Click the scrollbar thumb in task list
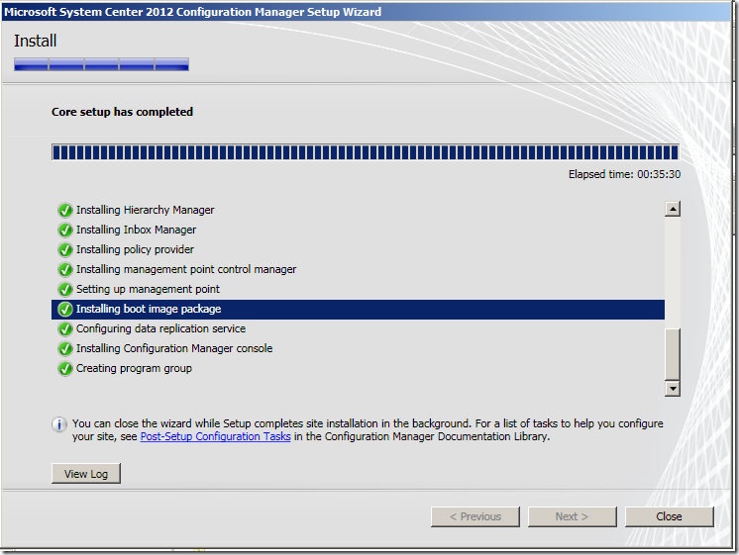 tap(673, 353)
